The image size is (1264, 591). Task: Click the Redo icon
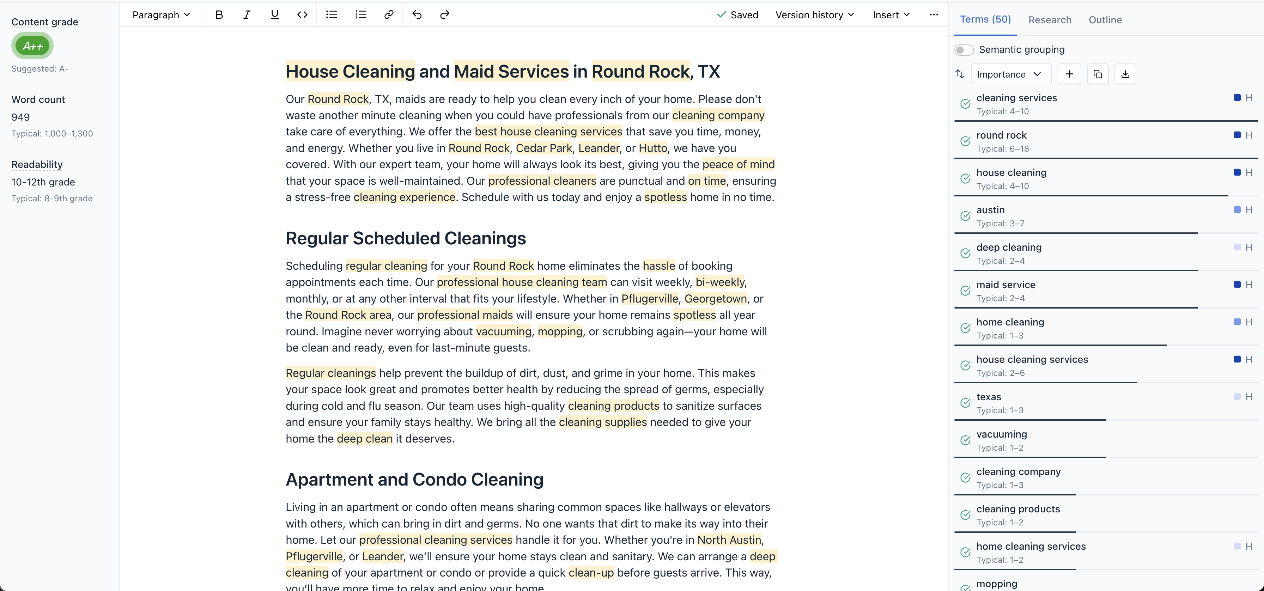point(444,14)
